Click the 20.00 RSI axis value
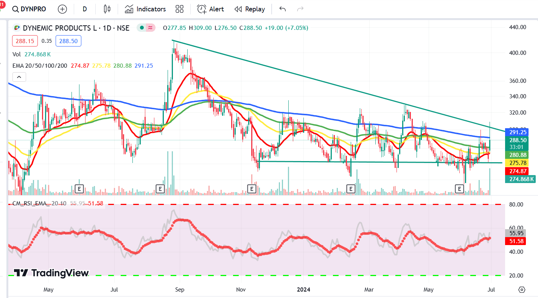 pyautogui.click(x=515, y=276)
